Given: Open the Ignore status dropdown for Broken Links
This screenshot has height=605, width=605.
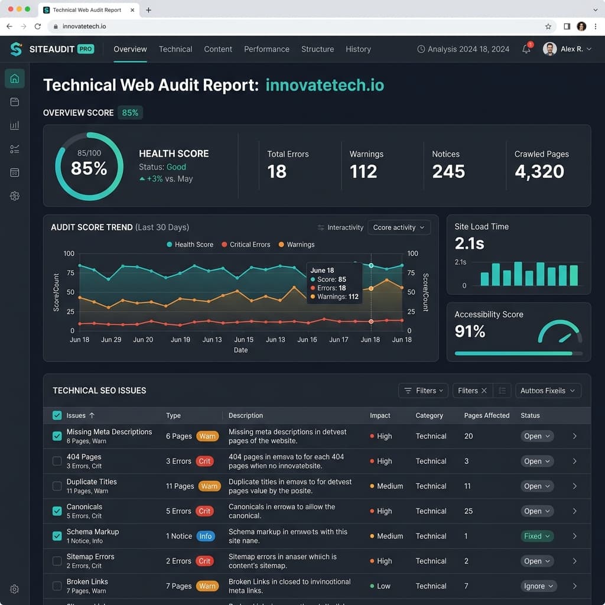Looking at the screenshot, I should 539,586.
